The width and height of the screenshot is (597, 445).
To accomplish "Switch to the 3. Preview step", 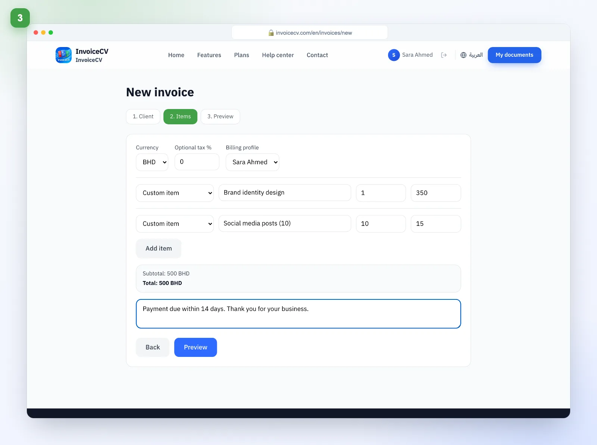I will click(x=220, y=116).
